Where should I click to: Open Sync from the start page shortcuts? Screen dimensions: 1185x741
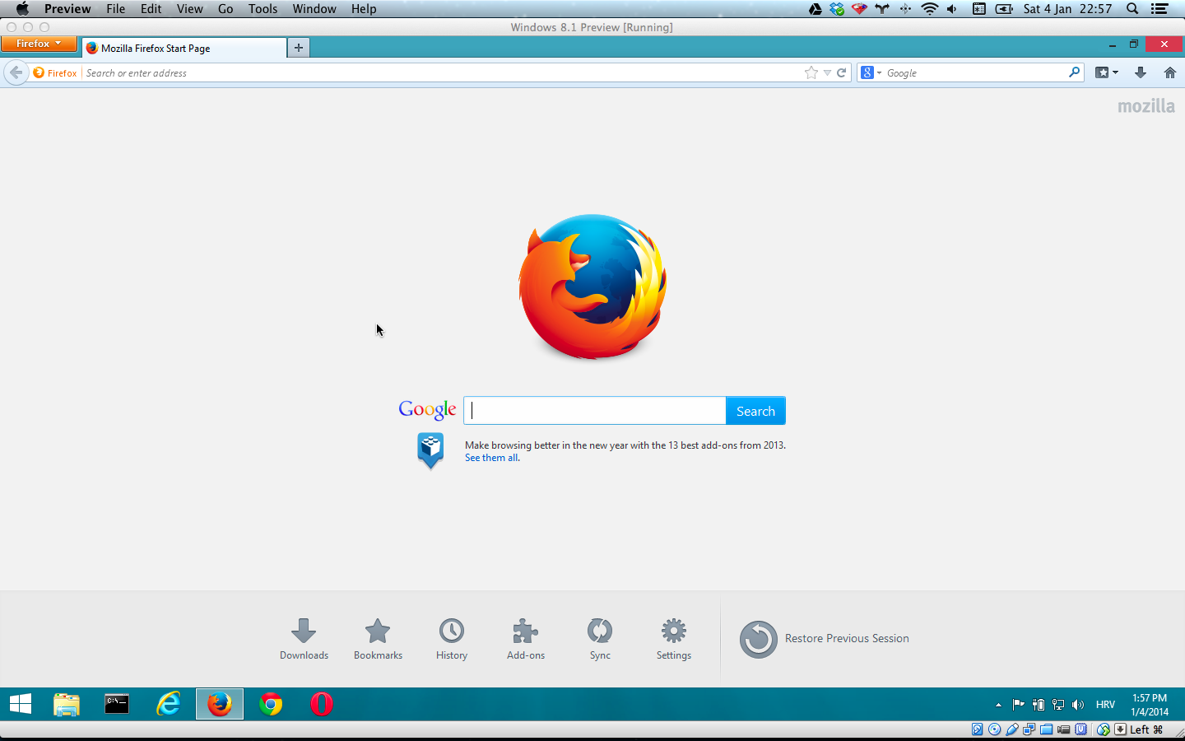pos(600,639)
